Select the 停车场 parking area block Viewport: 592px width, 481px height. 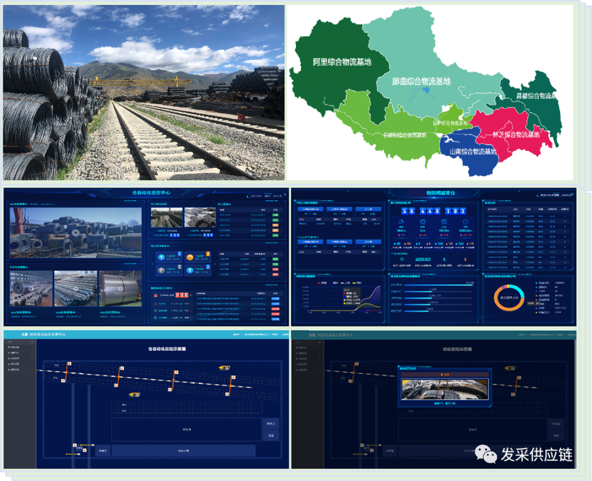186,429
